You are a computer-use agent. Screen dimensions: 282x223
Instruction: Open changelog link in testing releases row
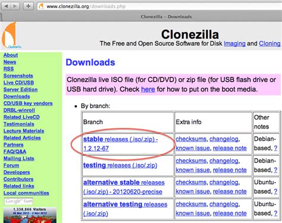point(224,161)
